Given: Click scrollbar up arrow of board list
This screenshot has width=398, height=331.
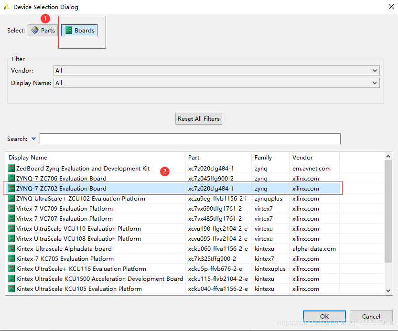Looking at the screenshot, I should [388, 156].
